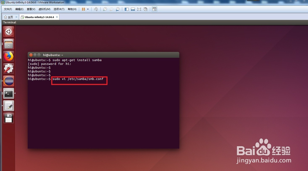
Task: Enter full screen mode via toolbar icon
Action: [139, 9]
